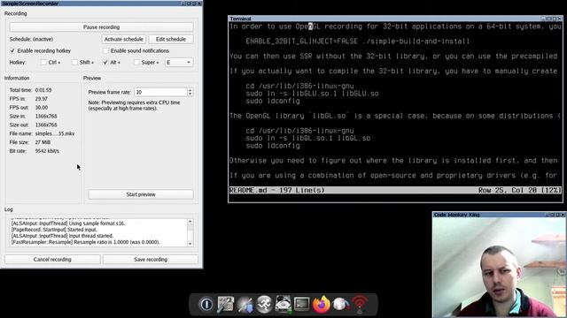567x318 pixels.
Task: Check the Ctrl + hotkey modifier
Action: pos(43,63)
